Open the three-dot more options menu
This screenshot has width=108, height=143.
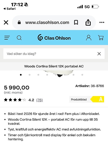(x=102, y=22)
